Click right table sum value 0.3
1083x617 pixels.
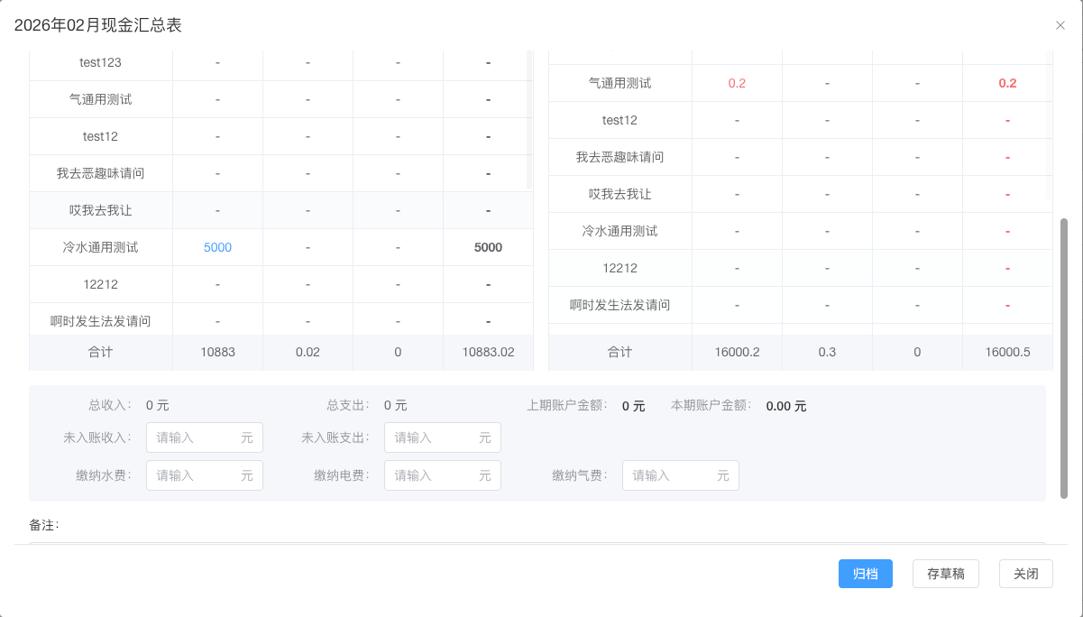pyautogui.click(x=827, y=353)
